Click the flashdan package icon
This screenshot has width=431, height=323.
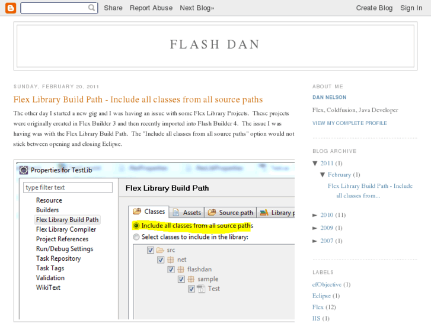coord(181,270)
